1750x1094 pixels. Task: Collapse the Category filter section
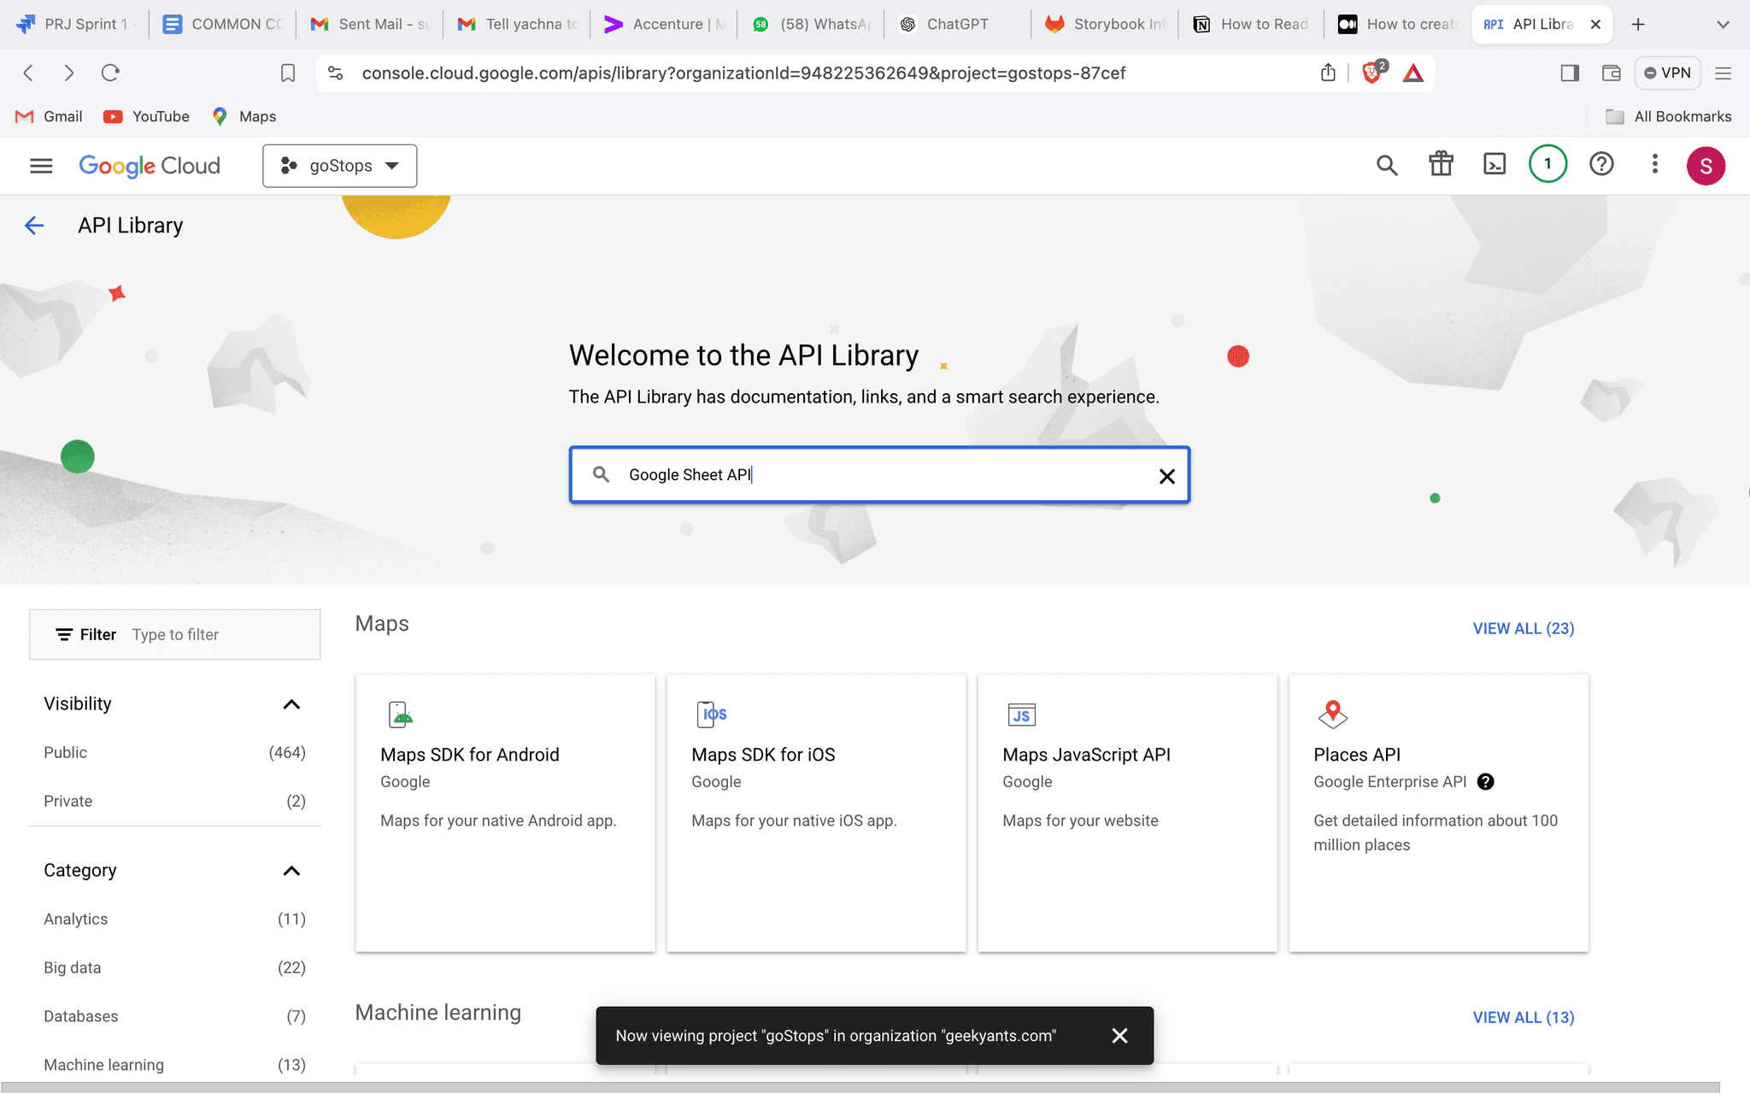[291, 870]
